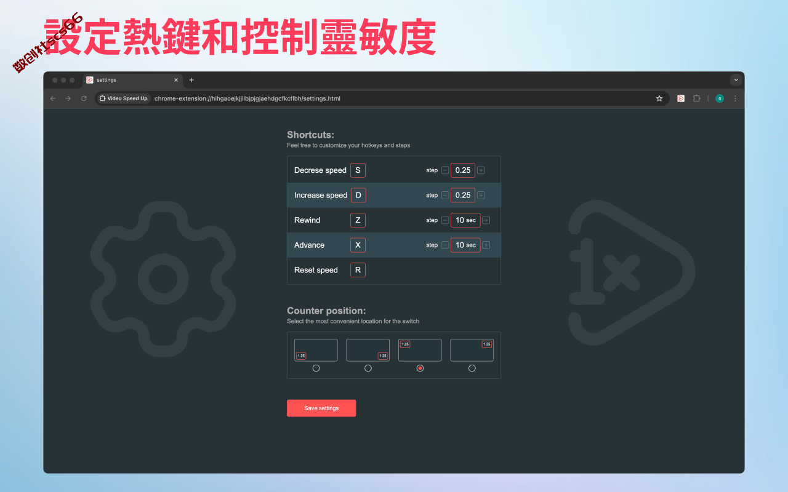Click the browser forward arrow

[x=68, y=98]
